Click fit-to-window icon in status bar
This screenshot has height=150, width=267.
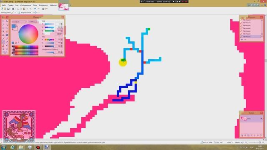point(242,142)
